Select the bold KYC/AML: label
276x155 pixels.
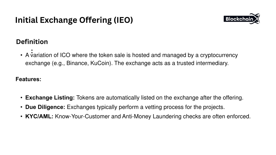pyautogui.click(x=39, y=116)
